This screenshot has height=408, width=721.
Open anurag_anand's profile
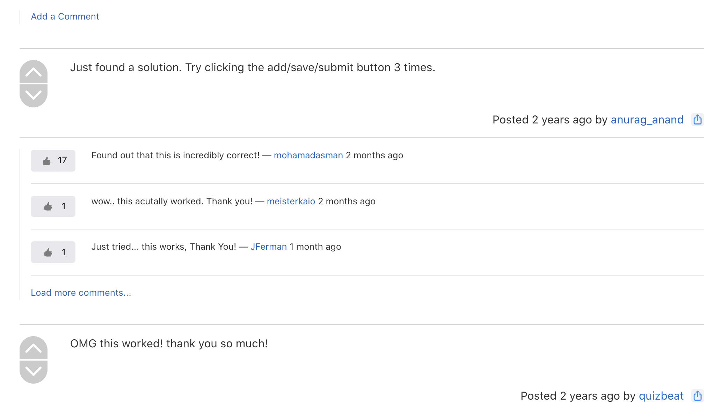coord(647,120)
